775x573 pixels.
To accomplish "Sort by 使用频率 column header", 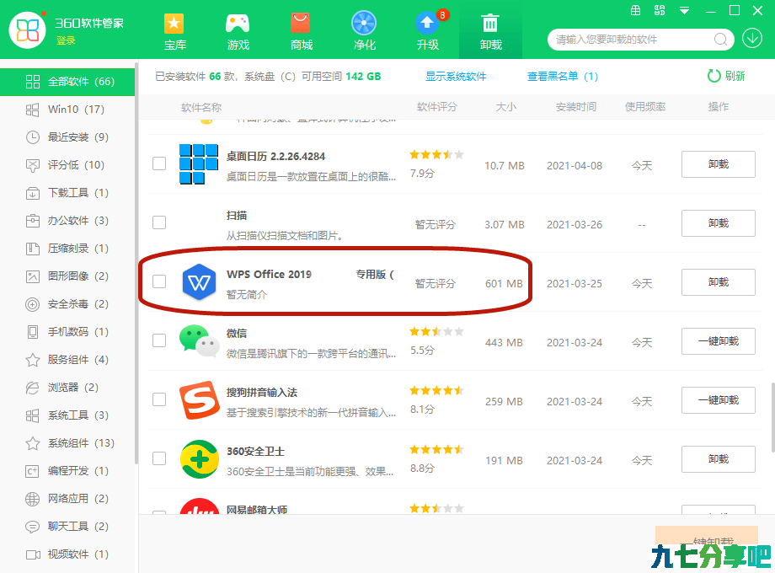I will coord(645,107).
